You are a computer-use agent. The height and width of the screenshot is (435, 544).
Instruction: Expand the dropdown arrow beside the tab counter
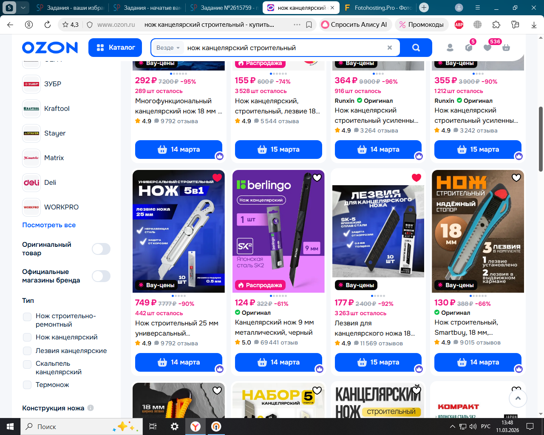[23, 8]
